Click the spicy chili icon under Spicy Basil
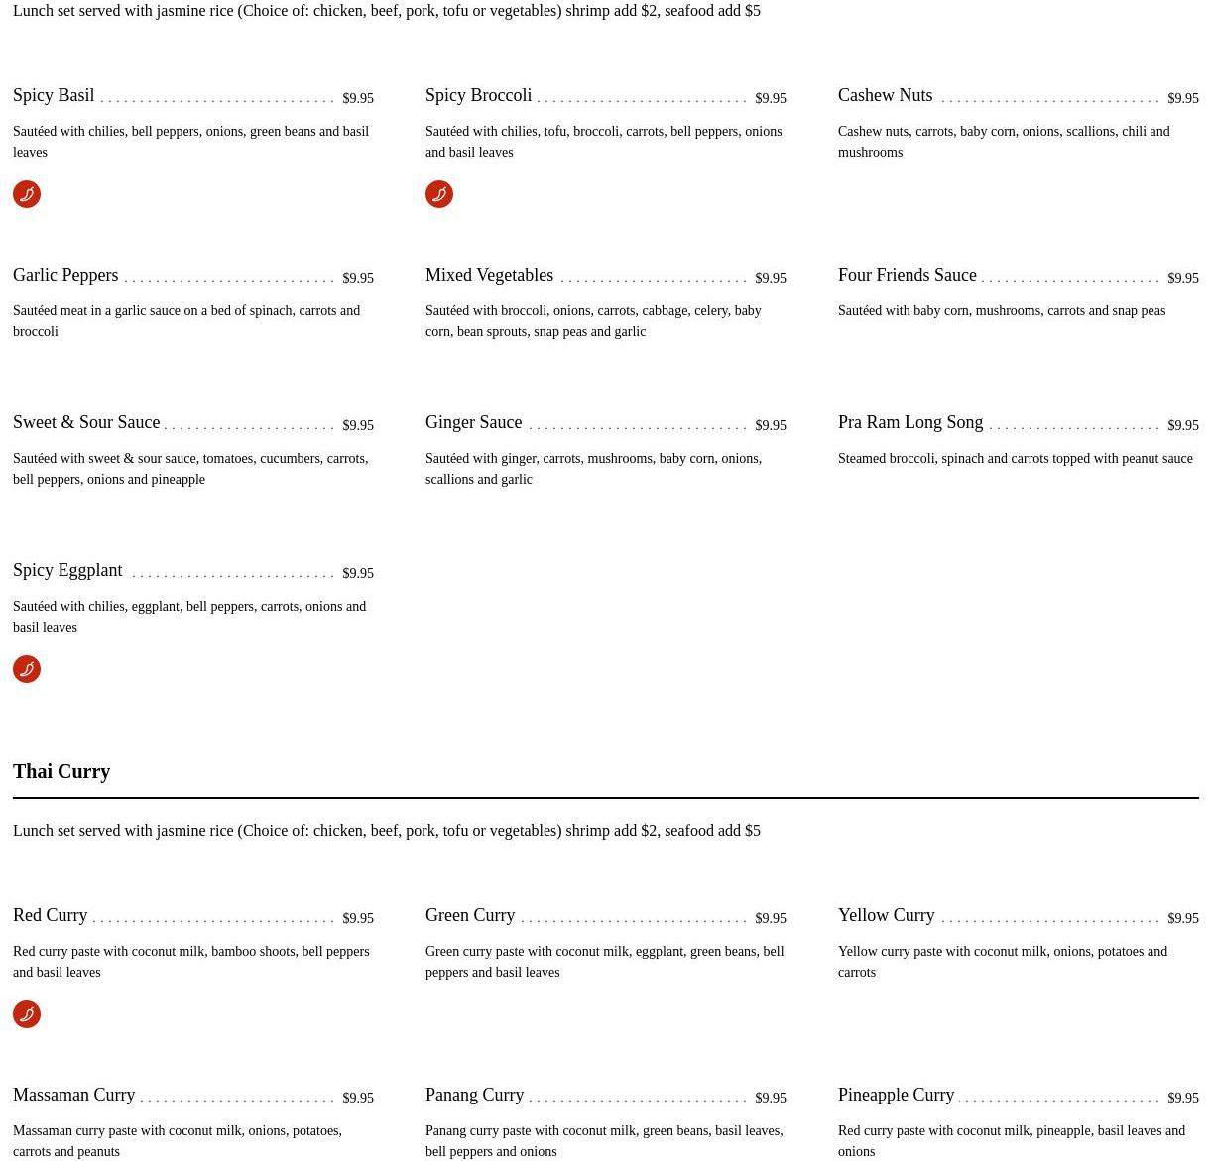Screen dimensions: 1212x1161 pos(27,194)
